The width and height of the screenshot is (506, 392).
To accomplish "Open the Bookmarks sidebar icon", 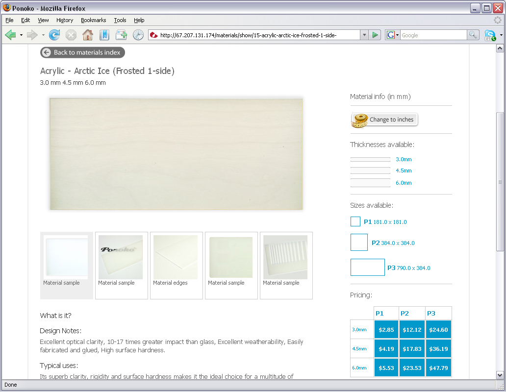I will (x=104, y=35).
